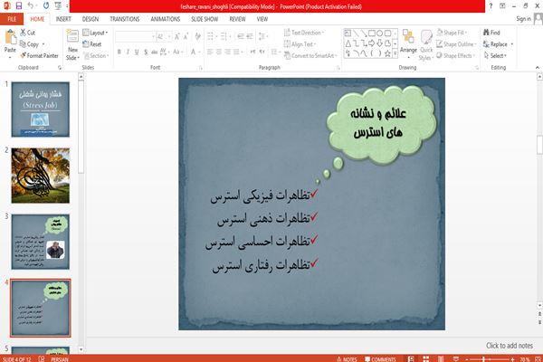543x362 pixels.
Task: Toggle Center paragraph alignment
Action: [x=218, y=52]
